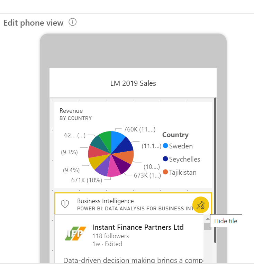
Task: Click the scroll-up arrow in the embedded post
Action: click(207, 219)
